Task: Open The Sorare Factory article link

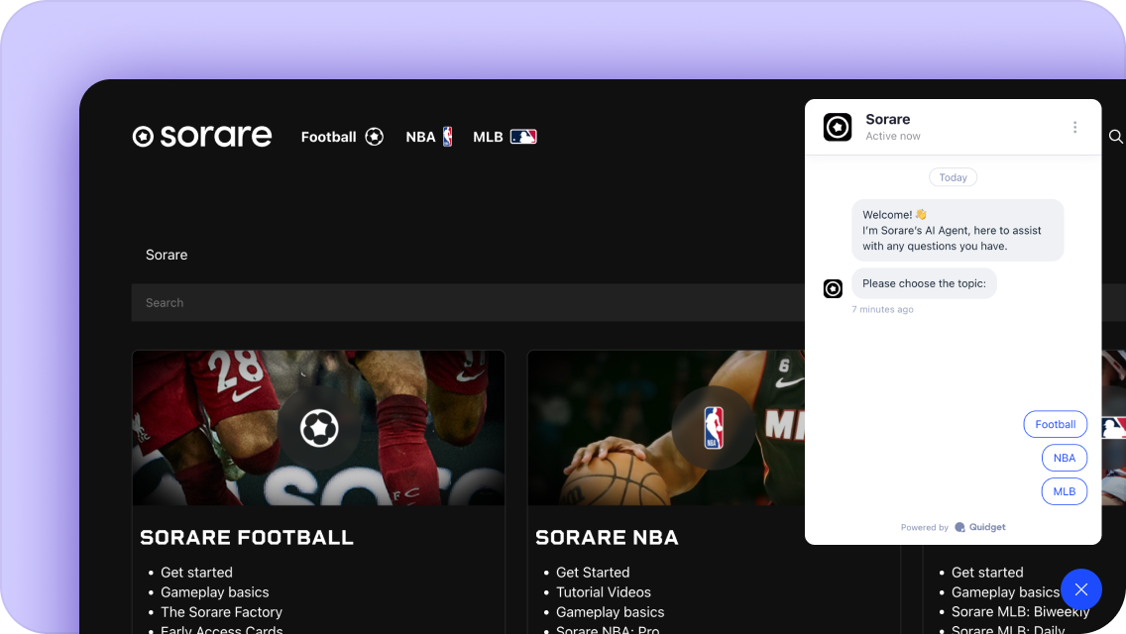Action: tap(221, 612)
